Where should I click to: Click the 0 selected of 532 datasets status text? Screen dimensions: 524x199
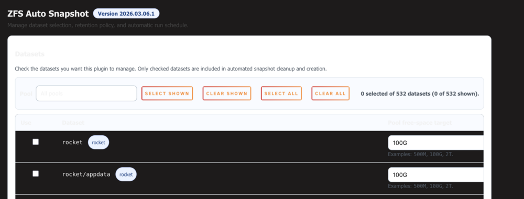[x=420, y=93]
